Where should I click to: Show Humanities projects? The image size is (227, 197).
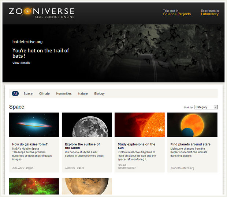(x=64, y=93)
